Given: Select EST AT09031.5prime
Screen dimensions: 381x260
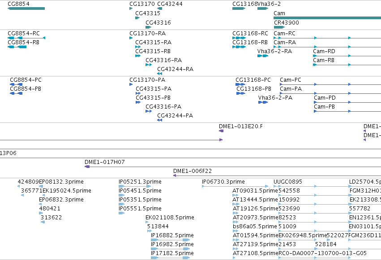Looking at the screenshot, I should click(255, 191).
